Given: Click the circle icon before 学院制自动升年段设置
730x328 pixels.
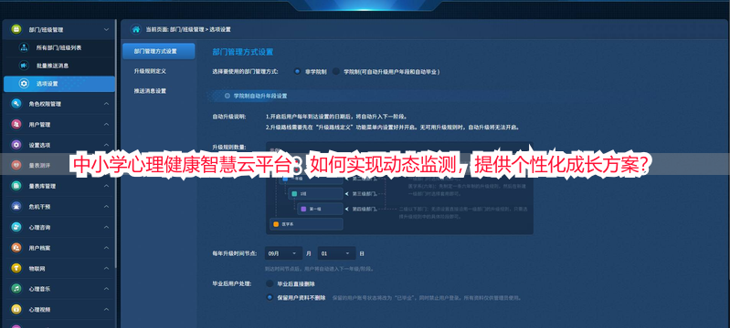Looking at the screenshot, I should tap(227, 96).
